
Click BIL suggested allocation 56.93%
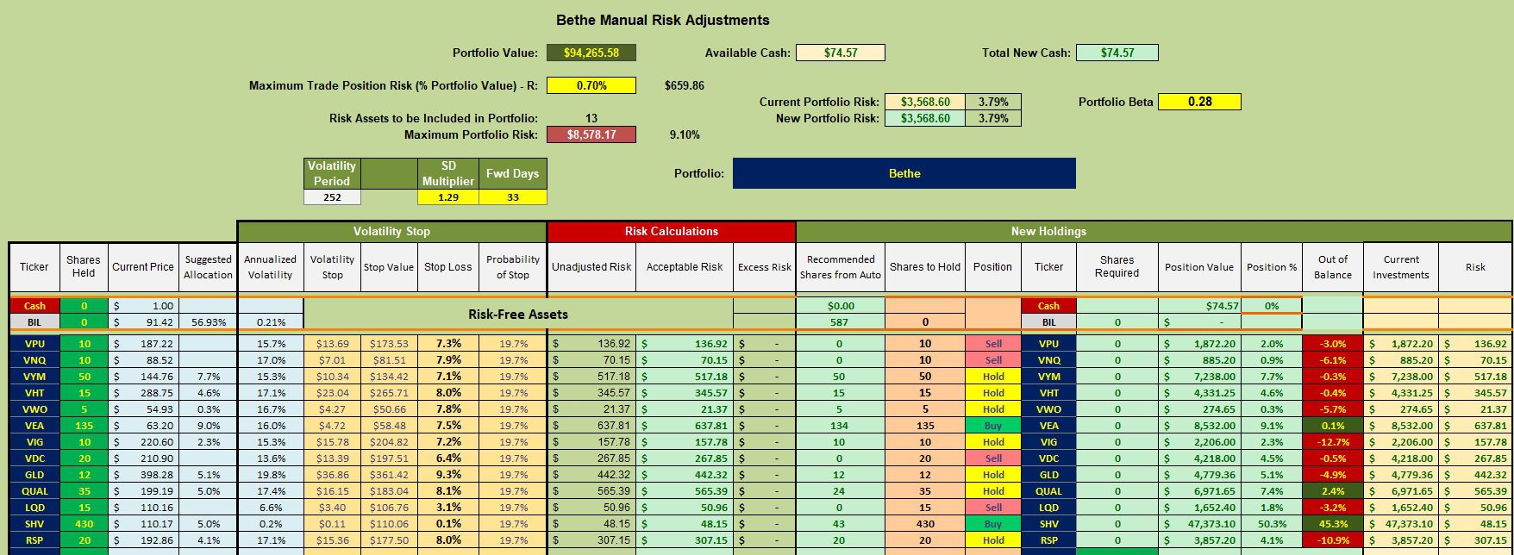(208, 322)
